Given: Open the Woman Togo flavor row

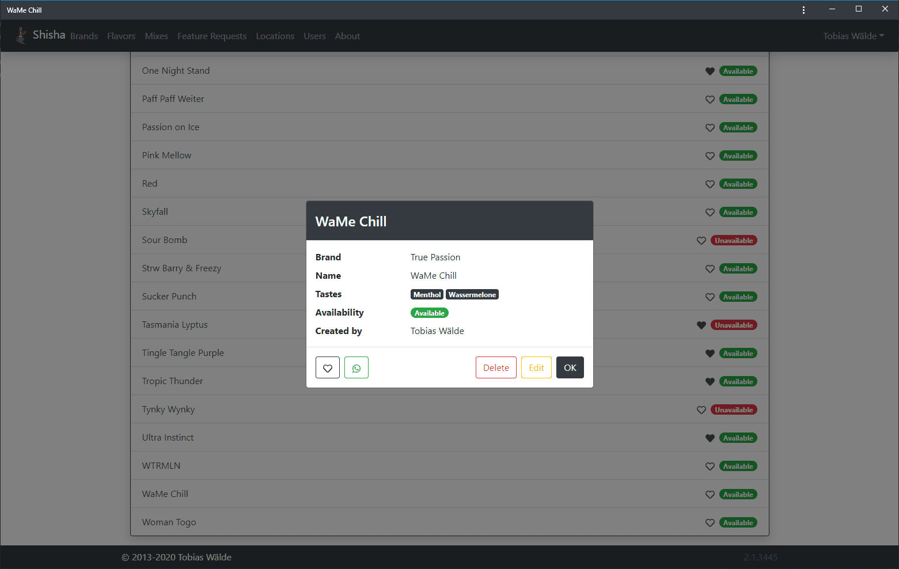Looking at the screenshot, I should pyautogui.click(x=450, y=522).
